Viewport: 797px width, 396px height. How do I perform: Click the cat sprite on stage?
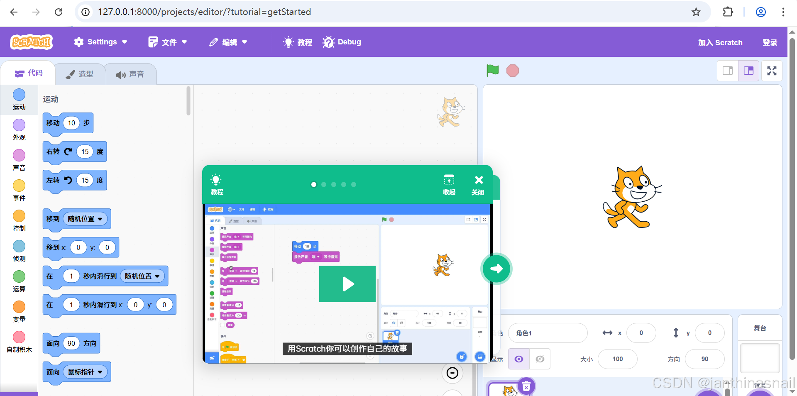[632, 198]
